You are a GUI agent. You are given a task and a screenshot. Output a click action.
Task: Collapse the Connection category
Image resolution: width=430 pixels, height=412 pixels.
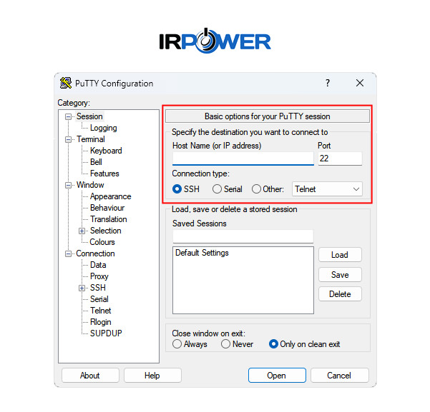pos(69,253)
